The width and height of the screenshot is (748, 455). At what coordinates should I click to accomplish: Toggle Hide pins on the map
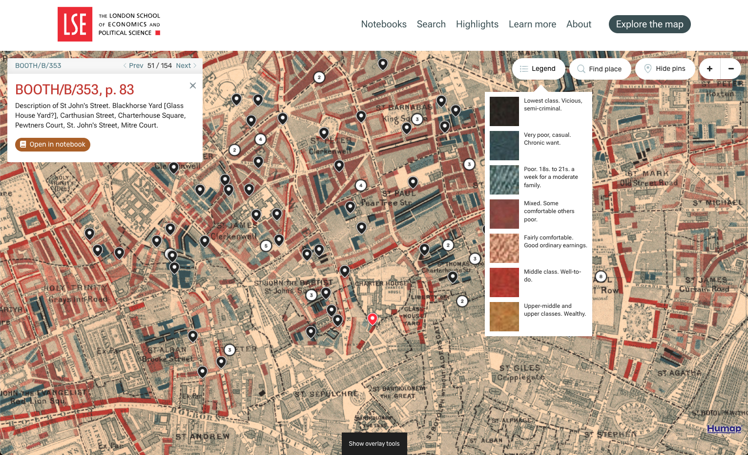point(665,69)
